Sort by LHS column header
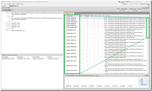The image size is (152, 91). [x=81, y=16]
